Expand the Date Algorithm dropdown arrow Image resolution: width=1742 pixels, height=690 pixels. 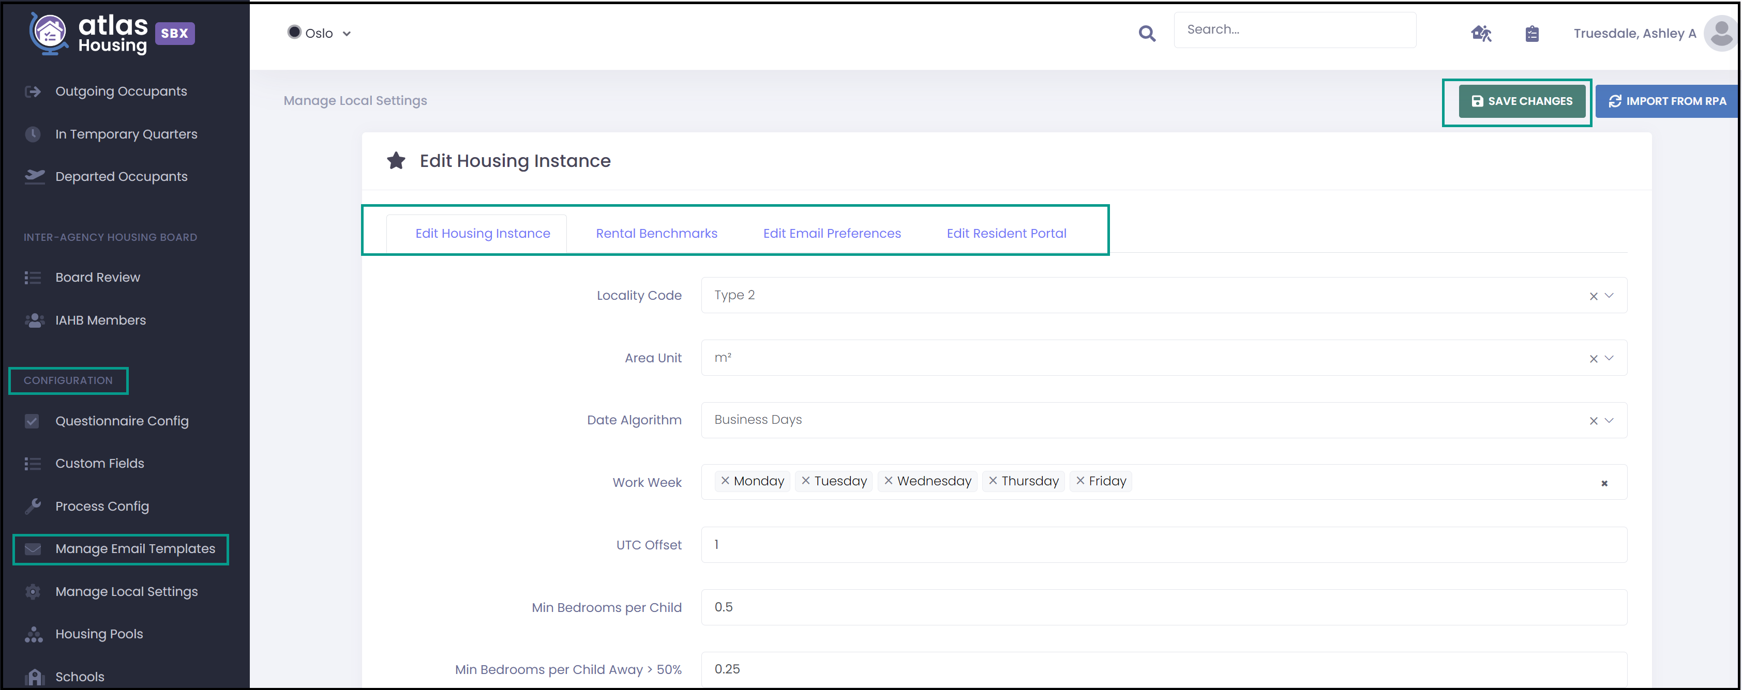point(1609,420)
